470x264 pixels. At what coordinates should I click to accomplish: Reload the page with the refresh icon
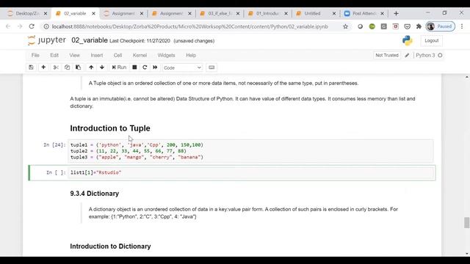point(32,26)
